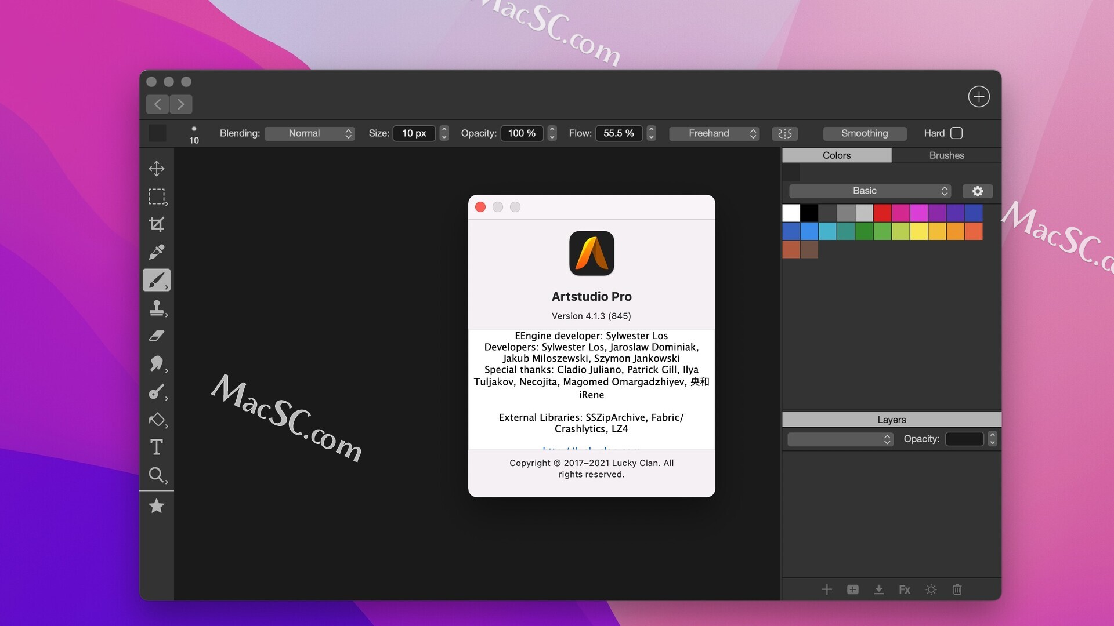Pick the cyan color swatch
The height and width of the screenshot is (626, 1114).
pyautogui.click(x=827, y=231)
